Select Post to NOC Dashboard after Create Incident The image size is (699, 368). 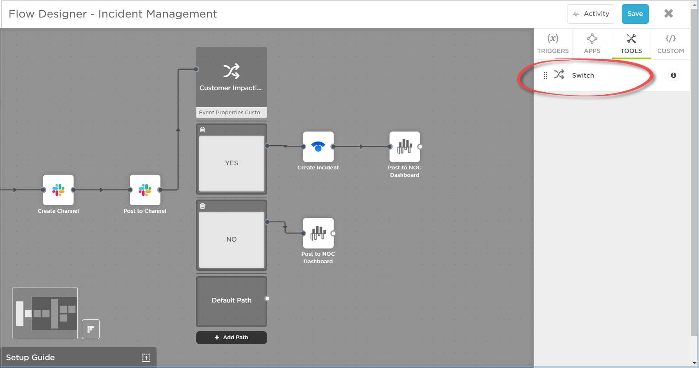405,147
